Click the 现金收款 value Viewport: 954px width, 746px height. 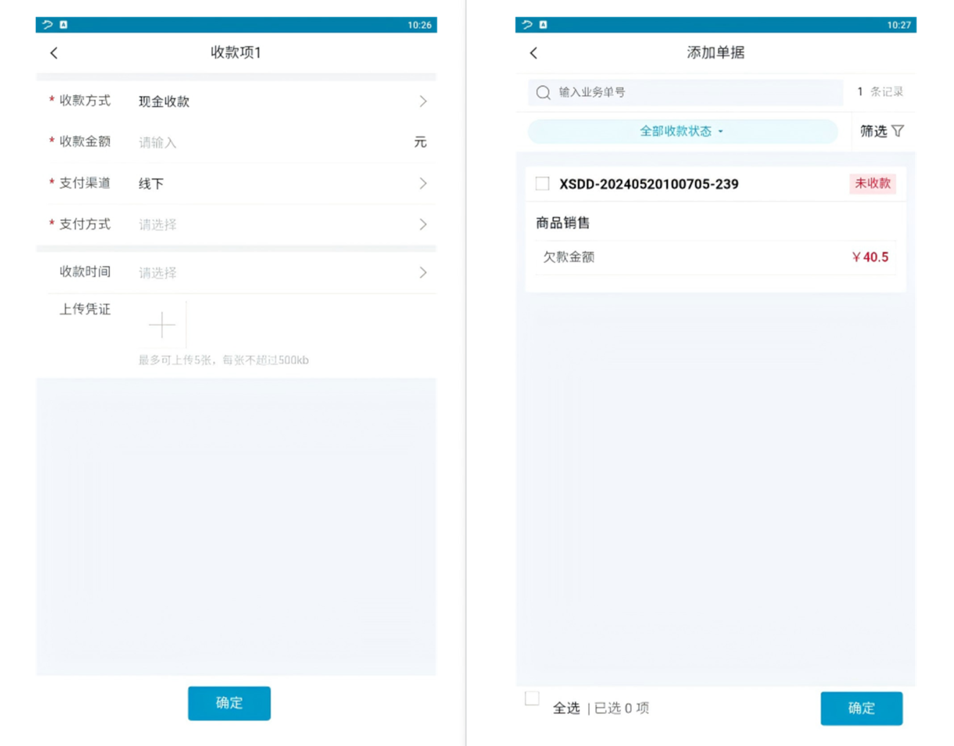point(164,101)
